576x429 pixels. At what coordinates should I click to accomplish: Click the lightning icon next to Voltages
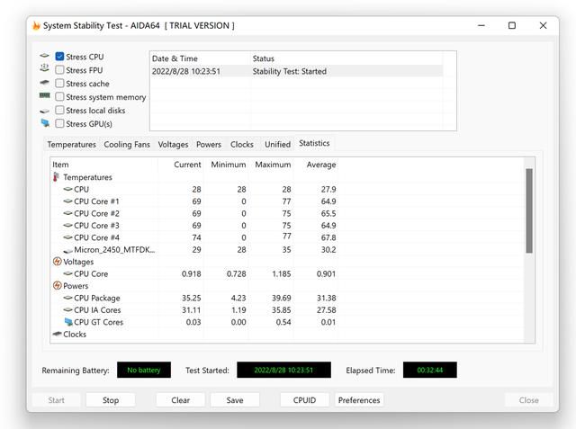(x=58, y=262)
